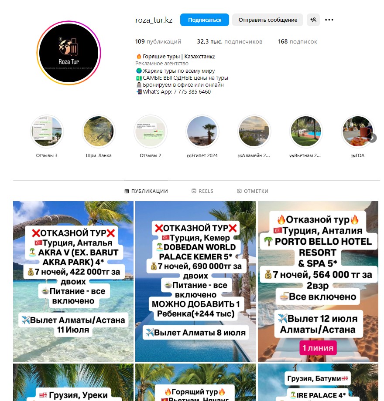Viewport: 384px width, 401px height.
Task: Switch to the Reels tab
Action: (202, 191)
